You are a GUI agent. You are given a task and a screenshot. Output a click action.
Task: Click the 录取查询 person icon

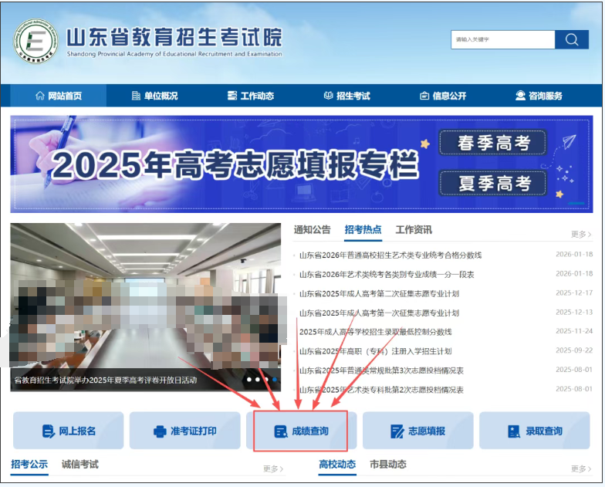coord(514,431)
